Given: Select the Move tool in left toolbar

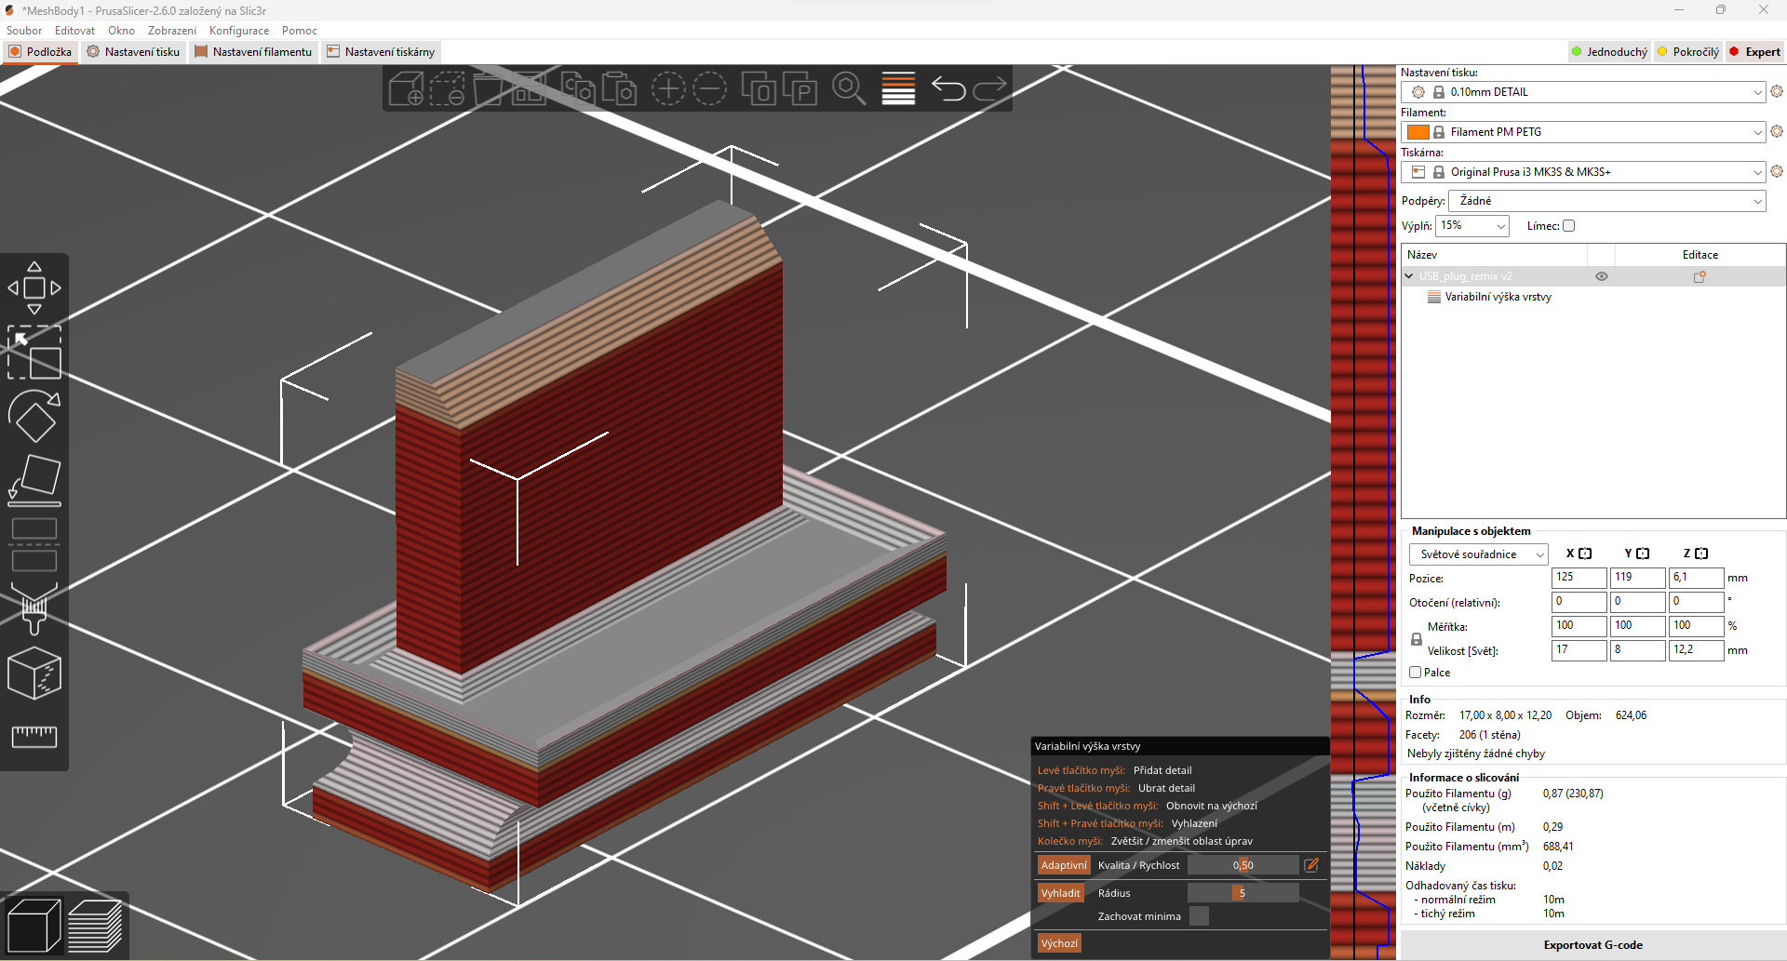Looking at the screenshot, I should 34,288.
